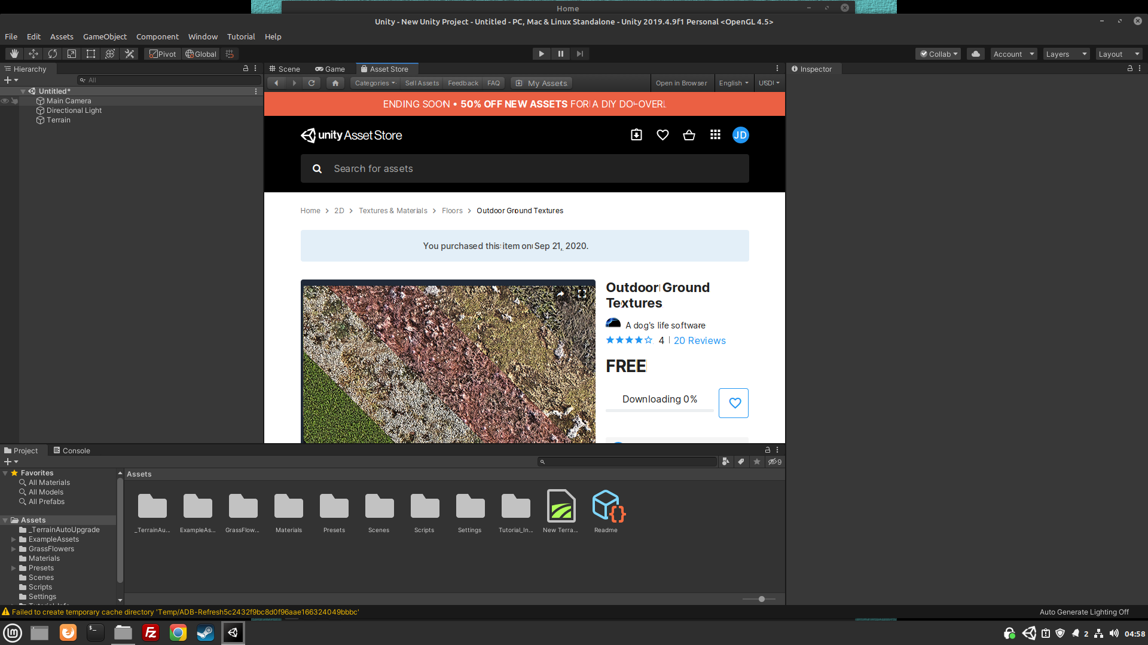Open the Collab dropdown

tap(938, 54)
